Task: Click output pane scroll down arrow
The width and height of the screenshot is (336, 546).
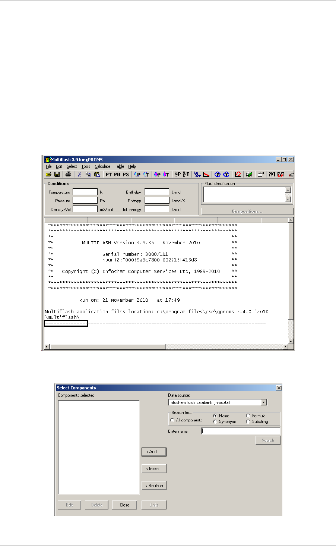Action: pos(291,341)
